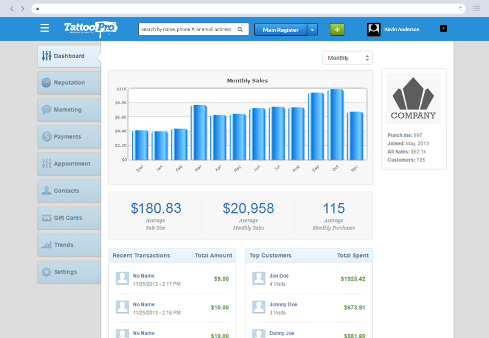Go back using browser back arrow

point(12,8)
